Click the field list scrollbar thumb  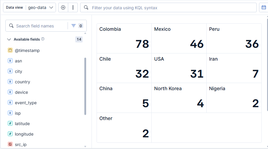[x=85, y=86]
